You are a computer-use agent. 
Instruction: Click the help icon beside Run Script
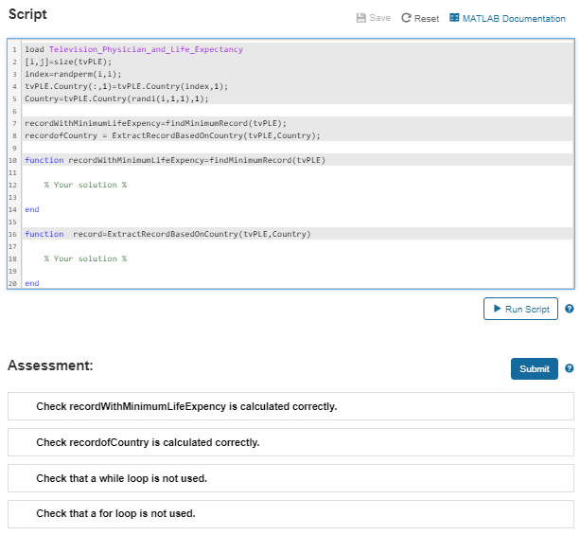[570, 309]
